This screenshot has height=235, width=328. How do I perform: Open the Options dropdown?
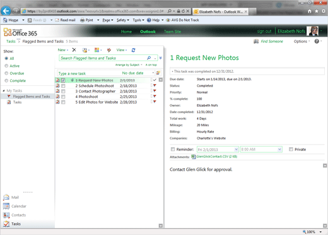(302, 41)
